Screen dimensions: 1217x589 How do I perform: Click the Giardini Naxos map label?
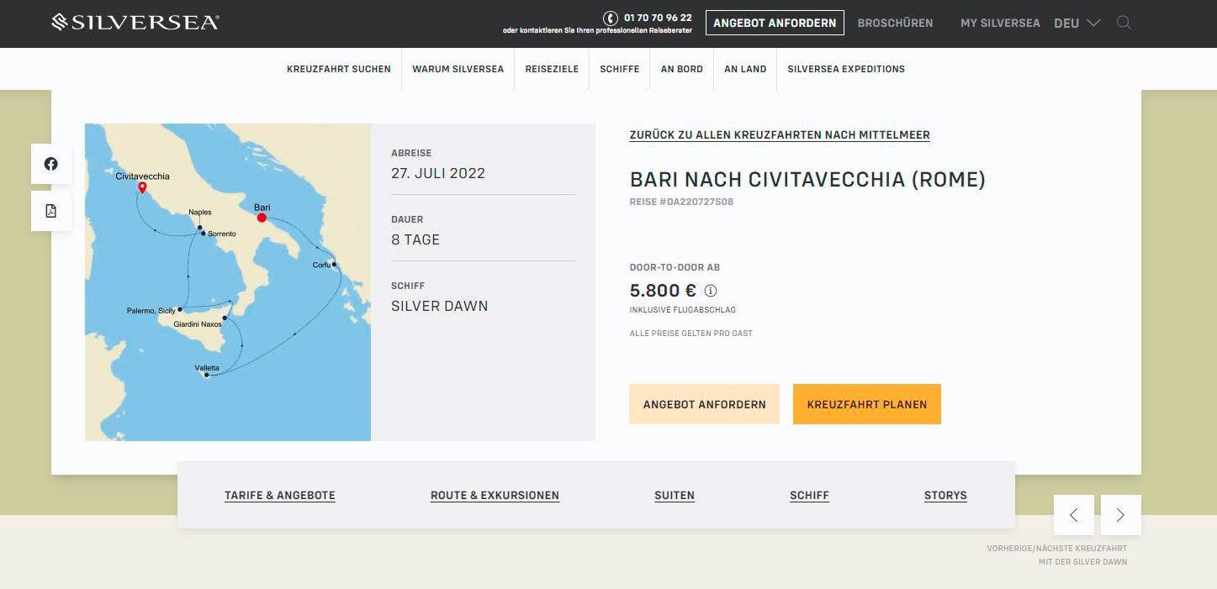coord(198,323)
